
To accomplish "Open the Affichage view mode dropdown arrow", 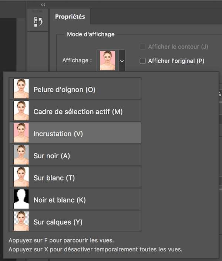I will click(x=121, y=61).
